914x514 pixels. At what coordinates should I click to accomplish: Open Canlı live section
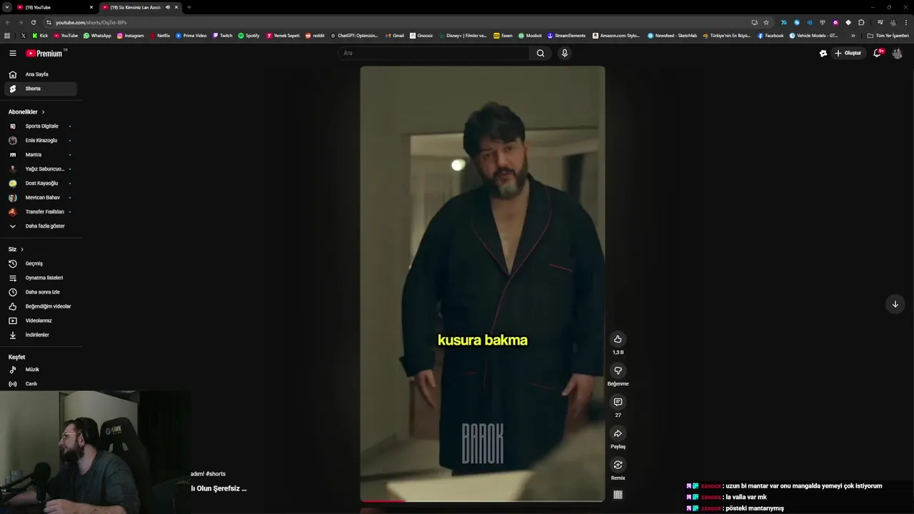pos(41,384)
